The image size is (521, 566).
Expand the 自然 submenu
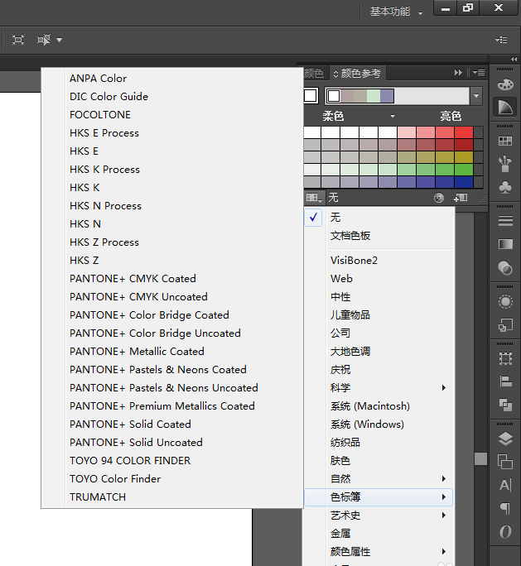tap(379, 478)
